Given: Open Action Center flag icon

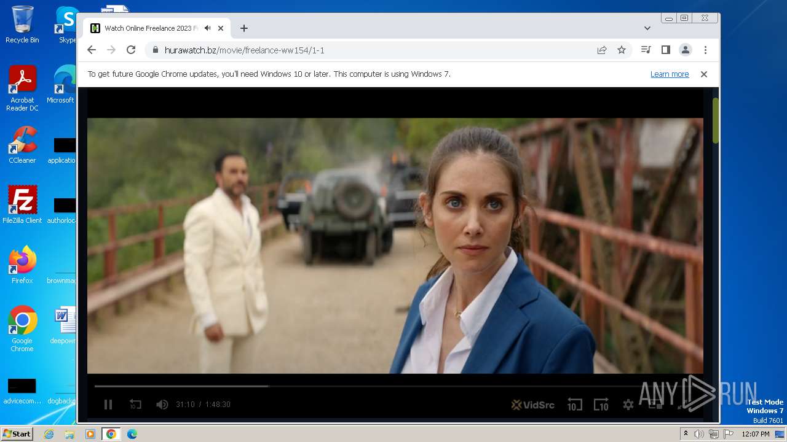Looking at the screenshot, I should tap(729, 434).
